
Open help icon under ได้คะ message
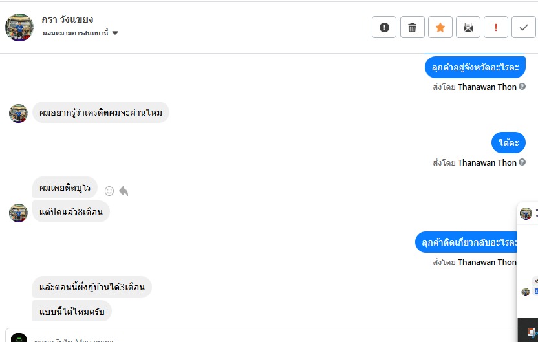[522, 162]
